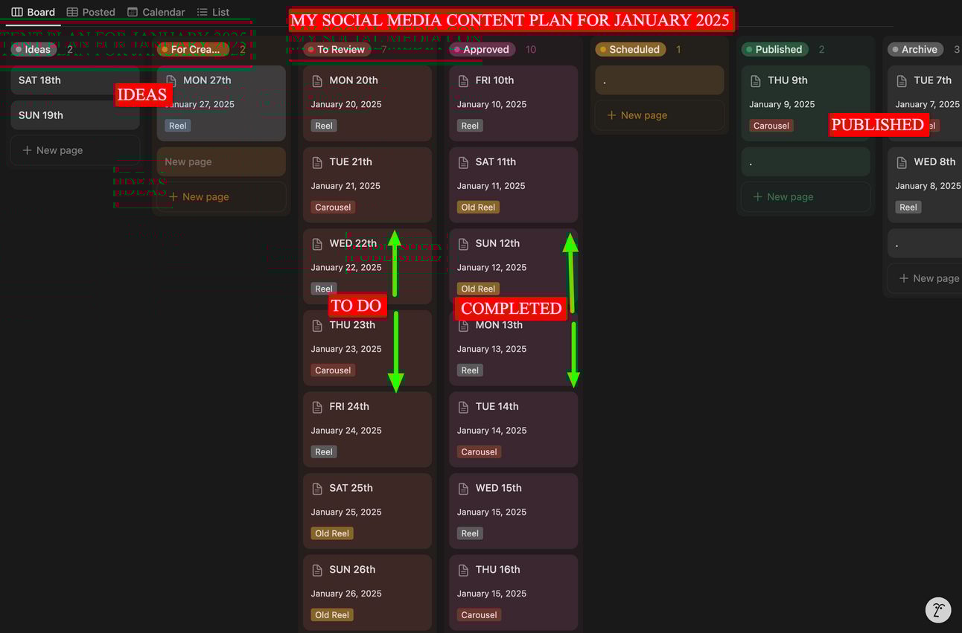This screenshot has height=633, width=962.
Task: Switch to the Calendar view tab
Action: coord(156,12)
